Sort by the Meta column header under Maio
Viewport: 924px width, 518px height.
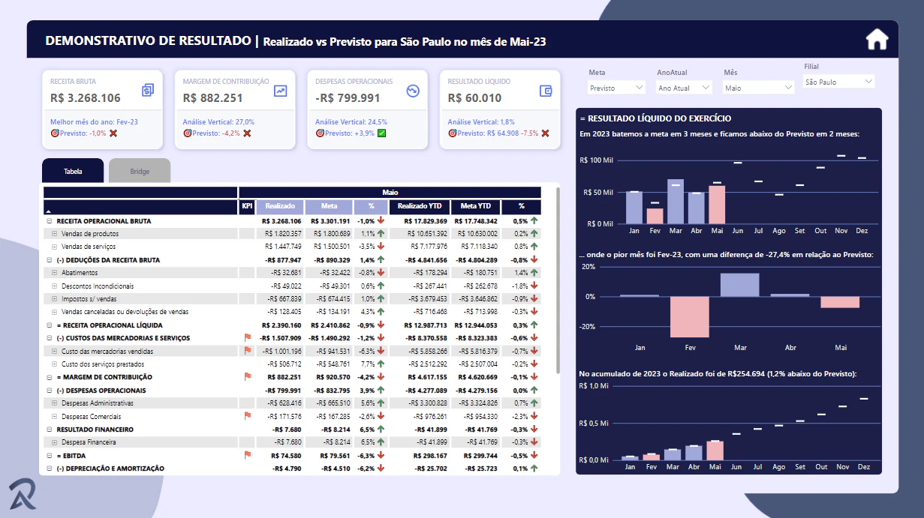pyautogui.click(x=329, y=206)
